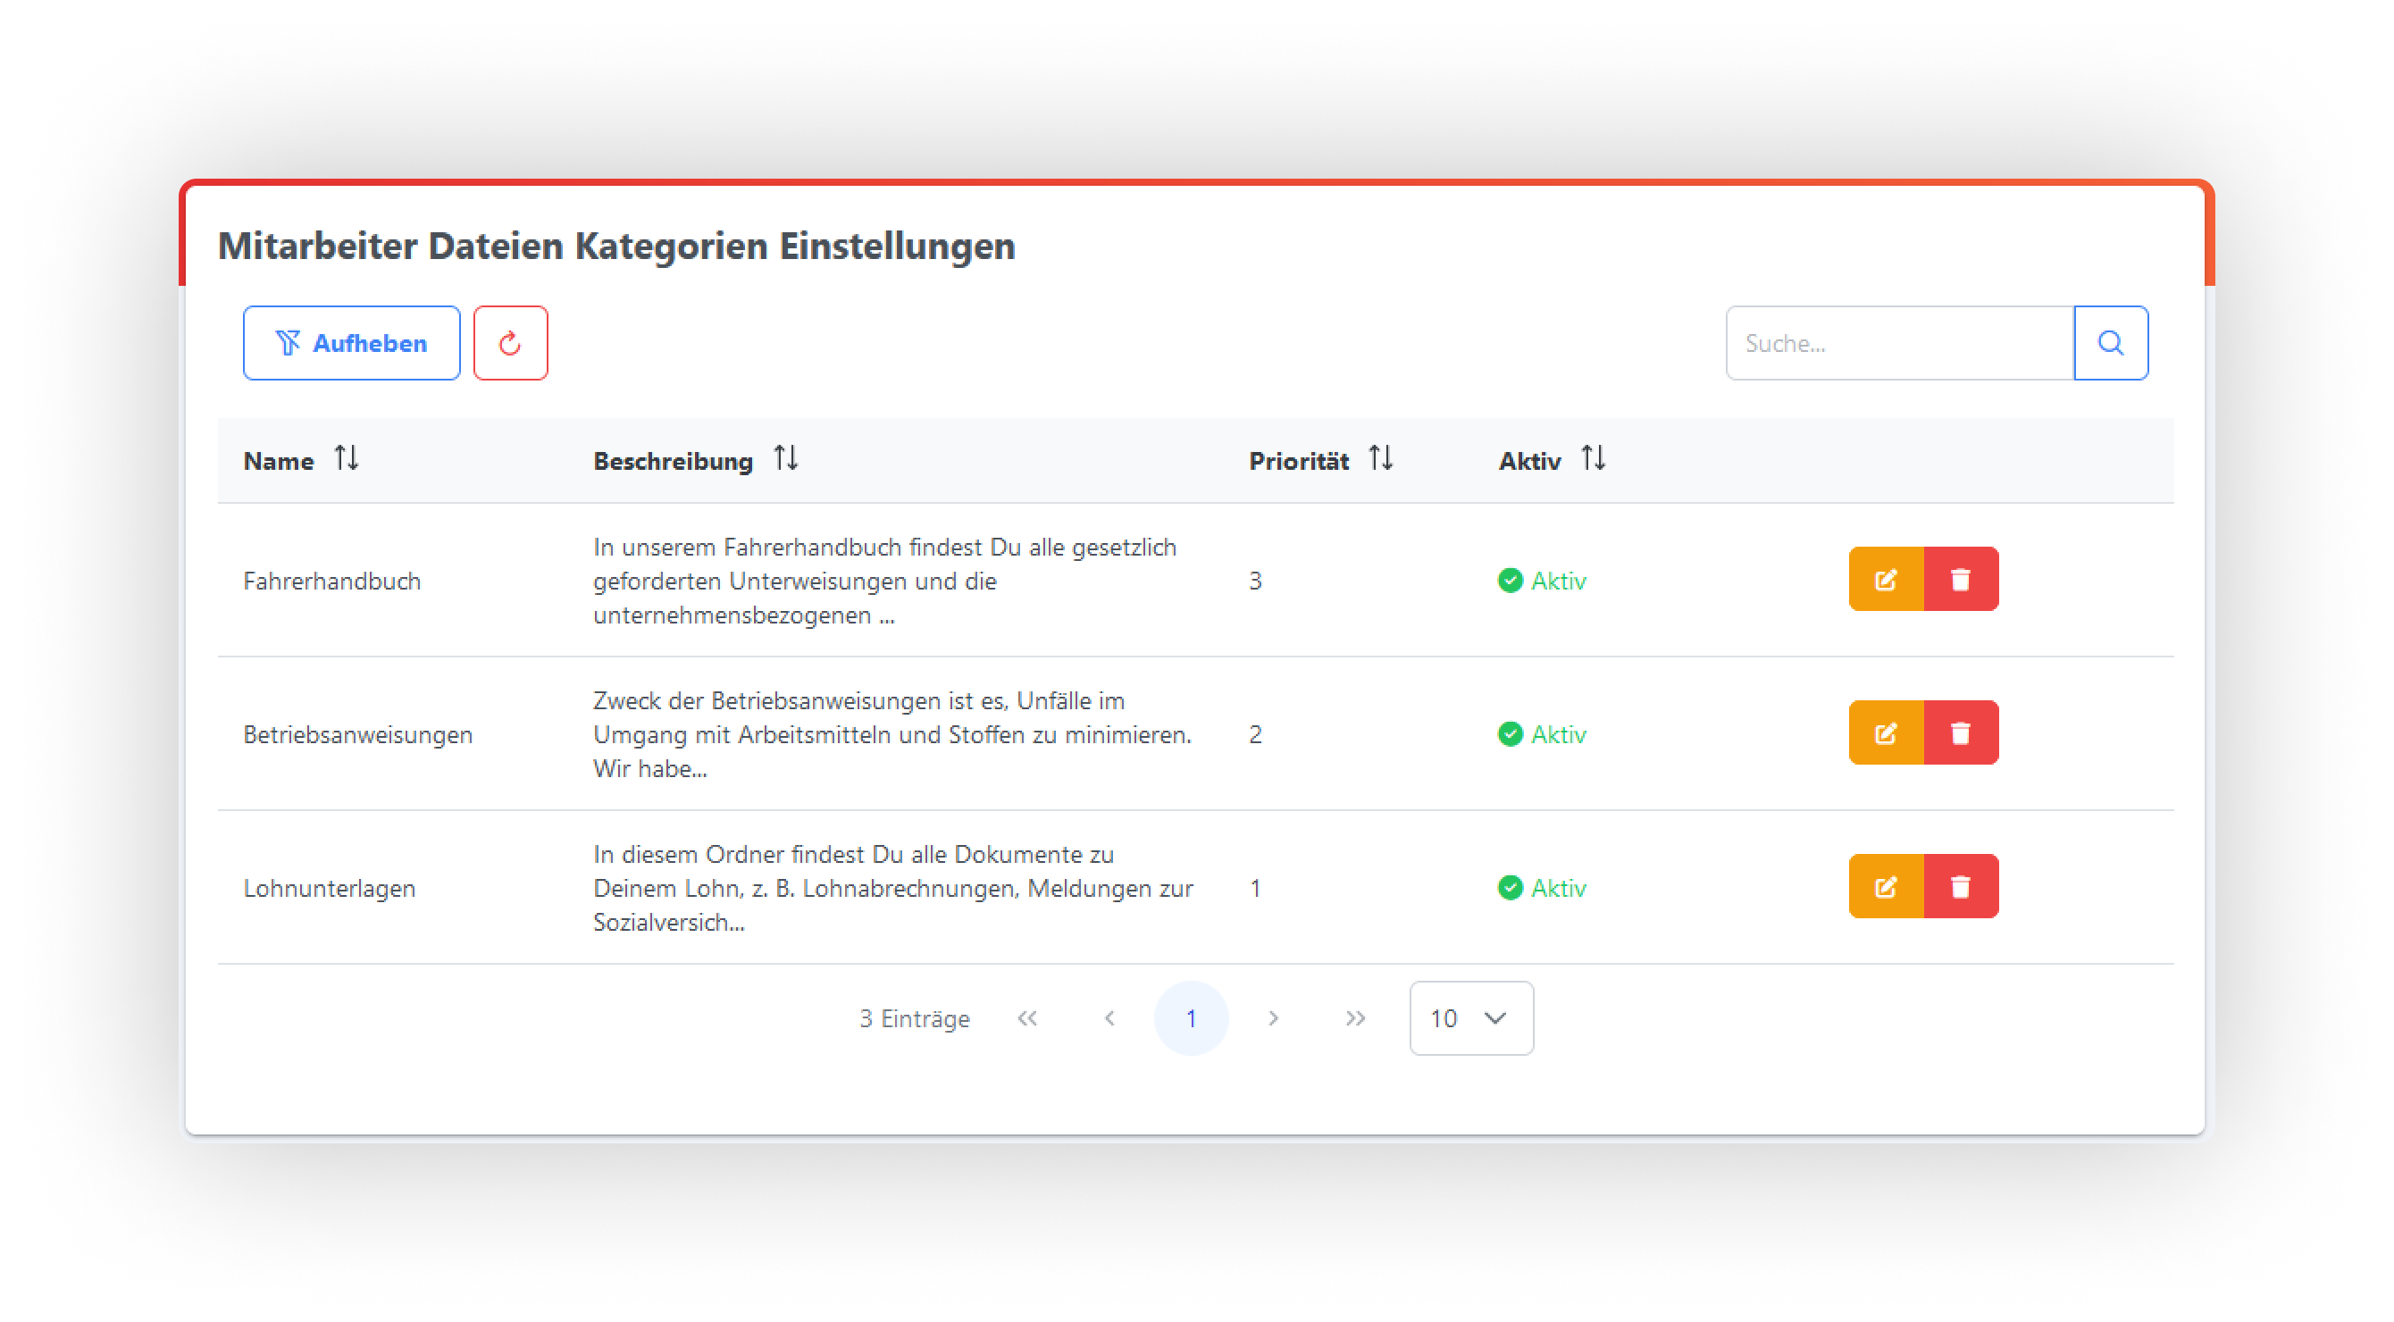Image resolution: width=2394 pixels, height=1322 pixels.
Task: Edit the Fahrerhandbuch category
Action: pos(1886,579)
